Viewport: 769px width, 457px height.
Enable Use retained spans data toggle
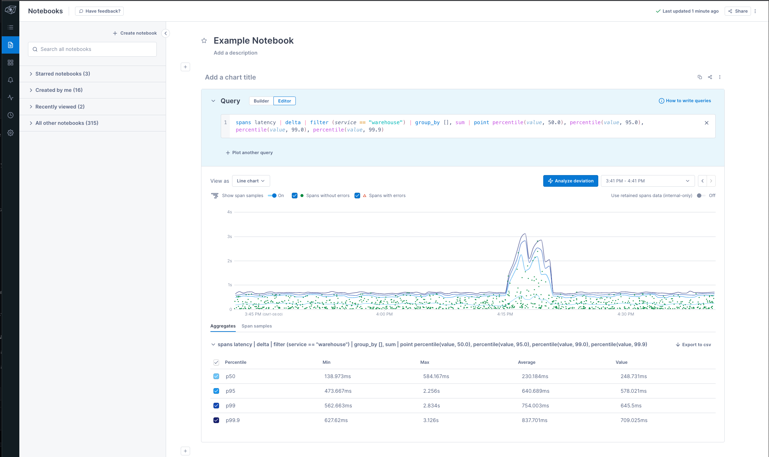point(701,196)
